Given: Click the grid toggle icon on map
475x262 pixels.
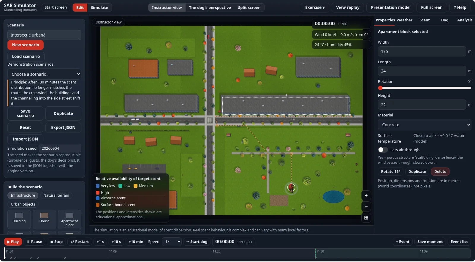Looking at the screenshot, I should pos(366,218).
